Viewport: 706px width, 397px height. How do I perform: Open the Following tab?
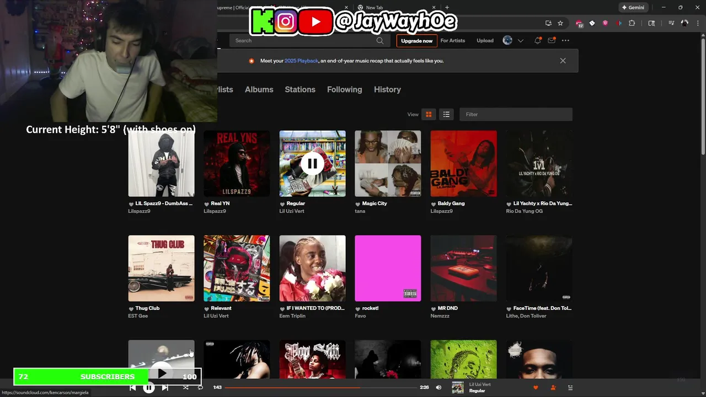click(x=345, y=89)
